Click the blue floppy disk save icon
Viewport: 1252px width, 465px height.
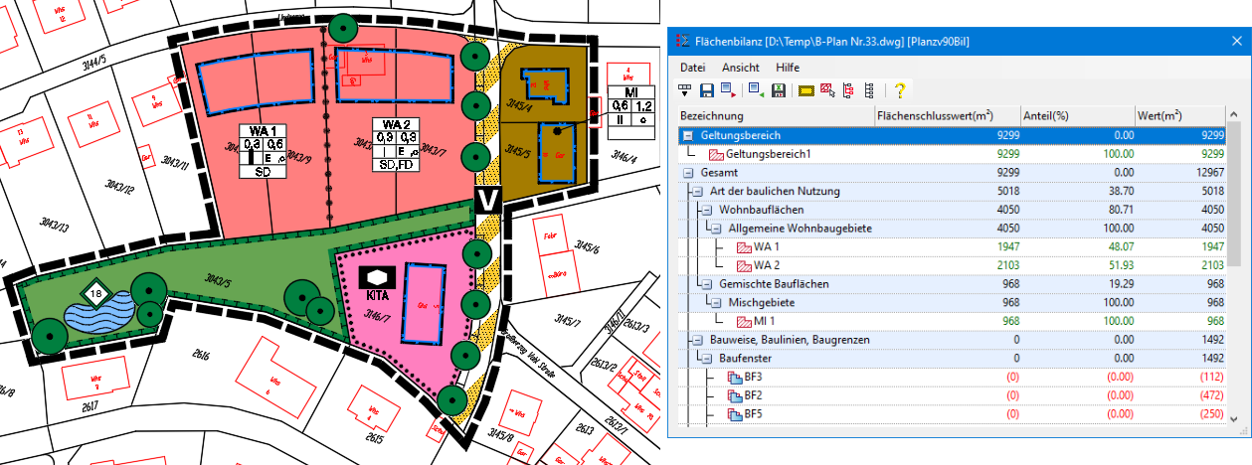[x=706, y=90]
